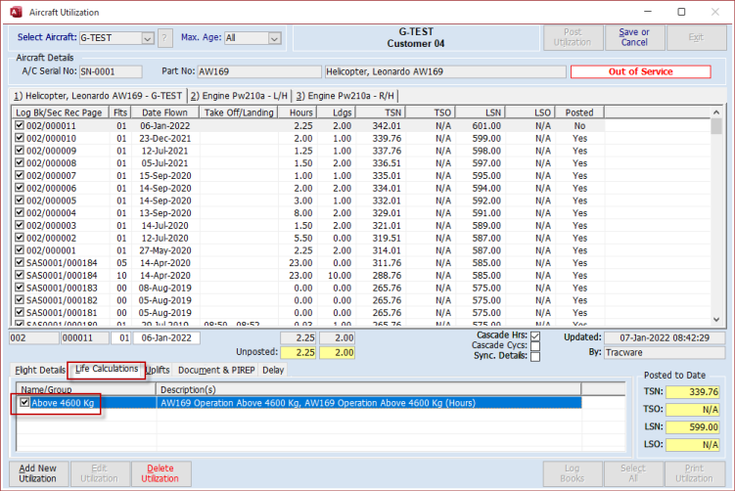
Task: Select date 23-Dec-2021 in list
Action: pyautogui.click(x=165, y=138)
